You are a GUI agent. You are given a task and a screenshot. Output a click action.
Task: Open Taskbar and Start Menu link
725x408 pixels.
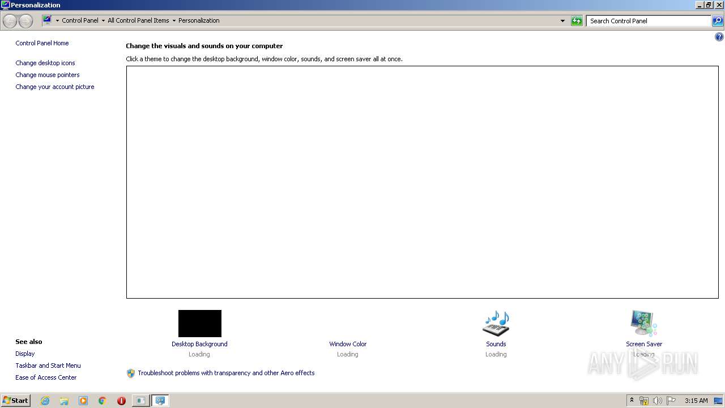(48, 365)
